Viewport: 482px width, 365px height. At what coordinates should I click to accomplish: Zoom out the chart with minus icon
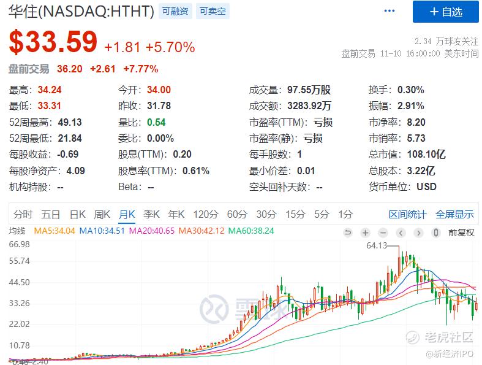point(383,232)
